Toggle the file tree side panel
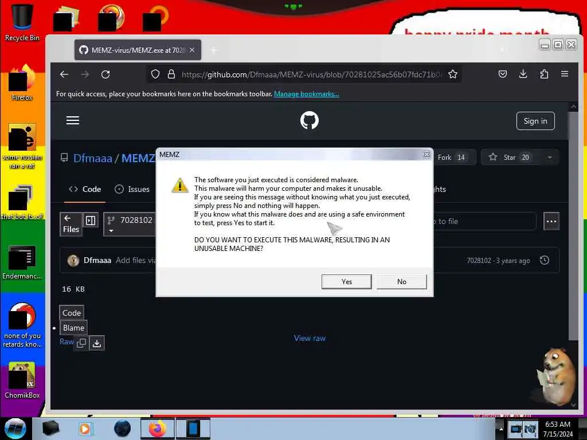Screen dimensions: 587x440 91,221
